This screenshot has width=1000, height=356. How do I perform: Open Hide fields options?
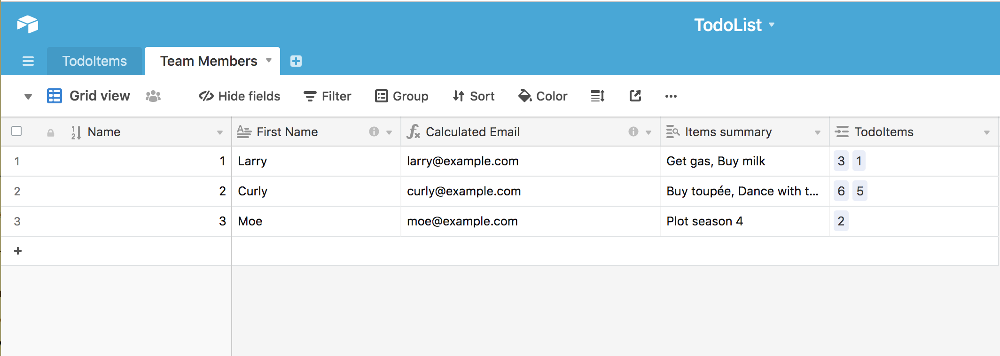pyautogui.click(x=240, y=96)
